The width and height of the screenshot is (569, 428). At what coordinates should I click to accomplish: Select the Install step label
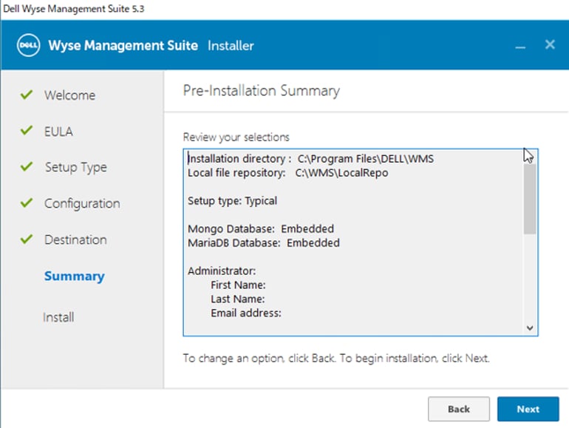tap(58, 317)
